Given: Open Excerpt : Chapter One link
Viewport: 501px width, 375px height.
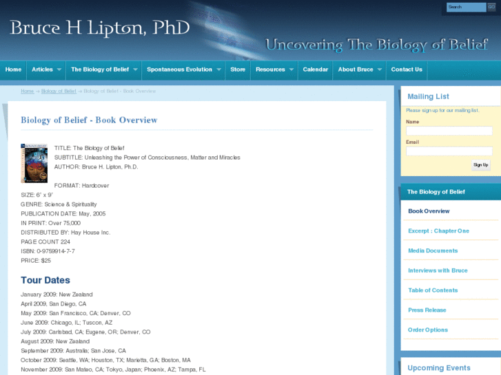Looking at the screenshot, I should tap(439, 231).
